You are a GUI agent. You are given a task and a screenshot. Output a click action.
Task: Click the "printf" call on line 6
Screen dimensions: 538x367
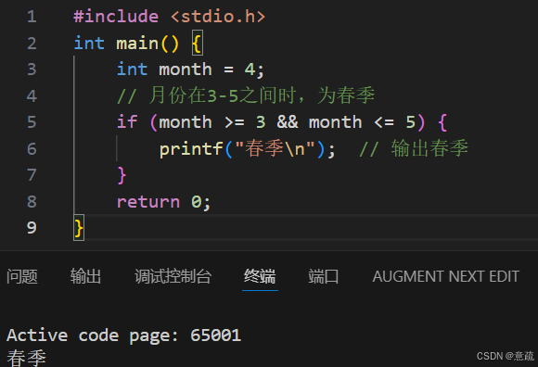tap(191, 149)
